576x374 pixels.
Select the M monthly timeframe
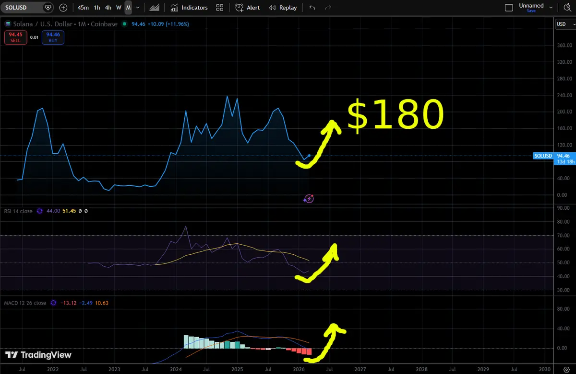(128, 8)
